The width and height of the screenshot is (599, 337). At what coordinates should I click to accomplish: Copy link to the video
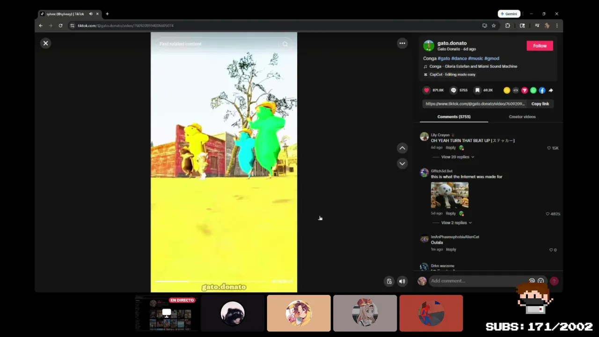coord(540,104)
